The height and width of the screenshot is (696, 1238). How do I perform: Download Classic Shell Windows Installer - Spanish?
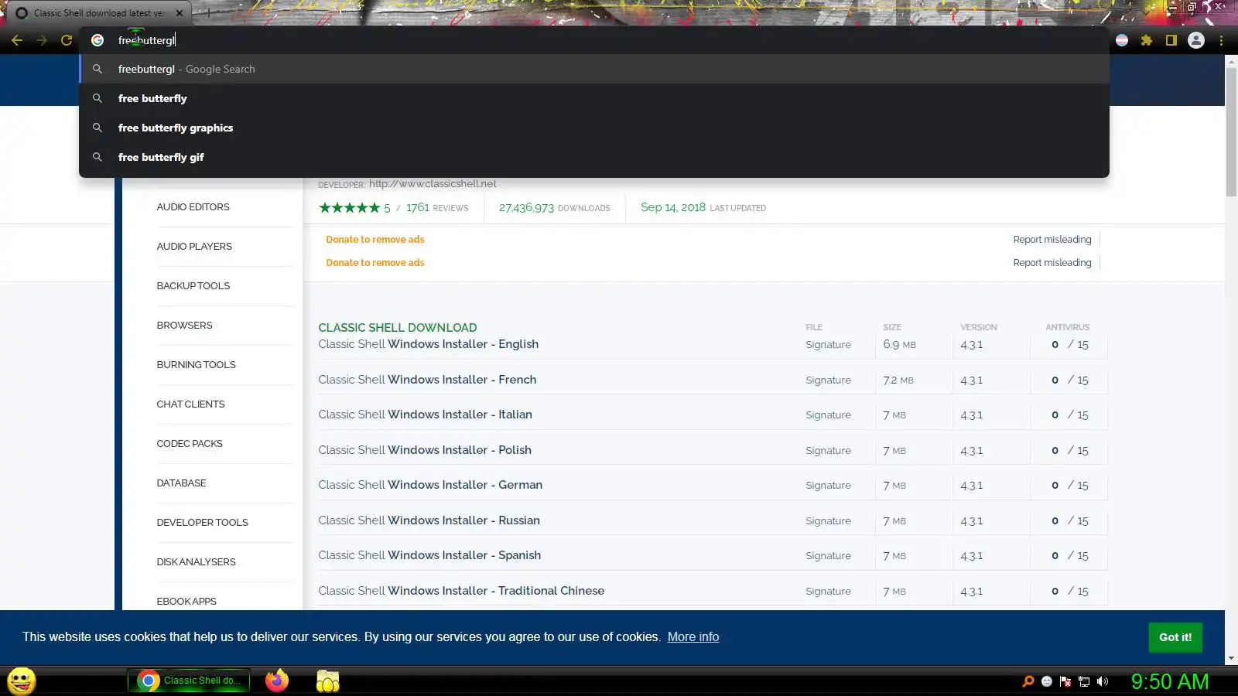click(429, 555)
